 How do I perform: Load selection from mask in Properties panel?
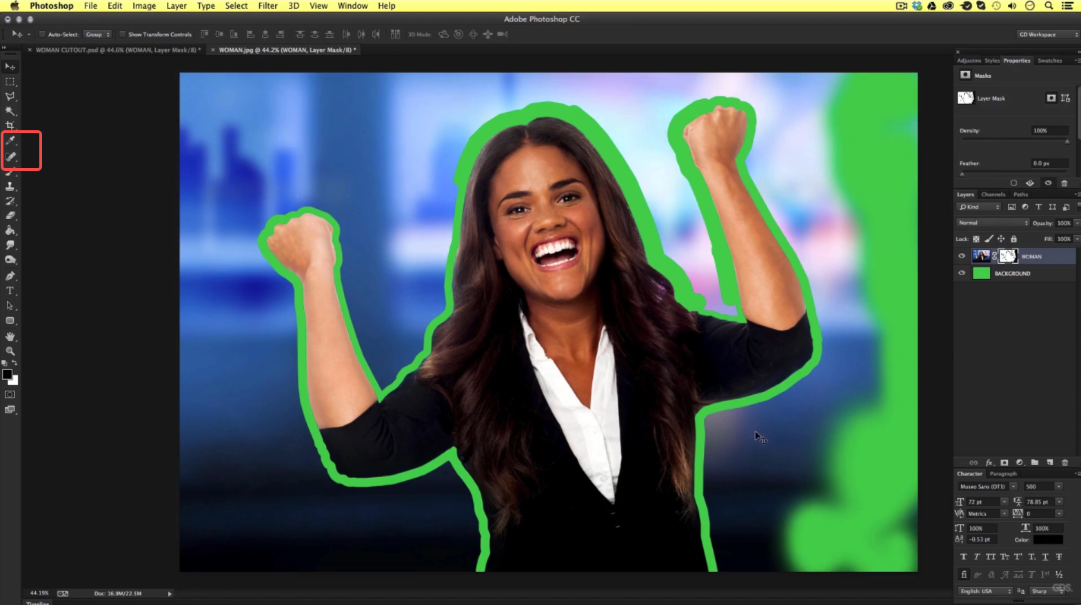[1013, 183]
